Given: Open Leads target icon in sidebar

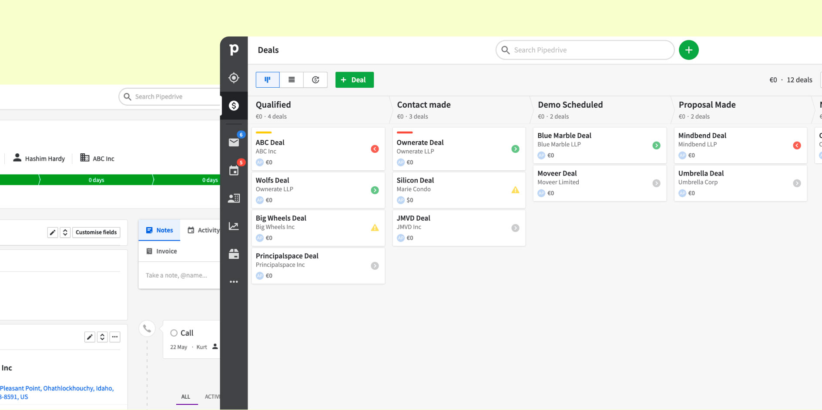Looking at the screenshot, I should 234,78.
